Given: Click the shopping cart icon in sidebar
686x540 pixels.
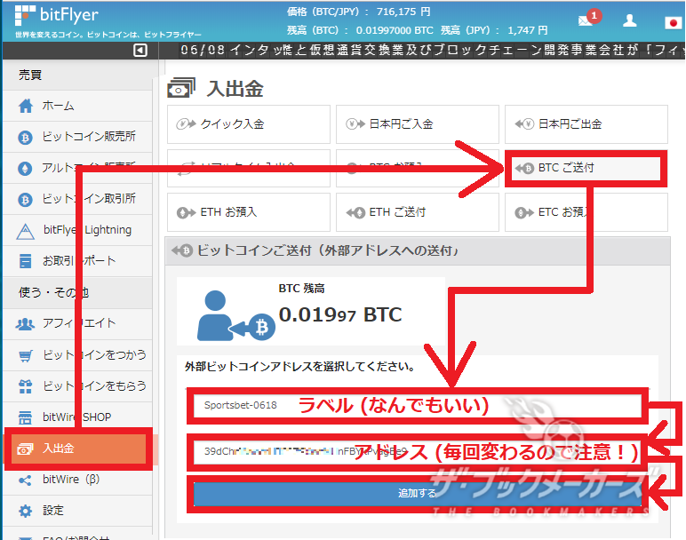Looking at the screenshot, I should pyautogui.click(x=26, y=355).
